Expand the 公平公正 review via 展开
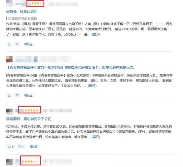183x167 pixels. click(x=96, y=137)
